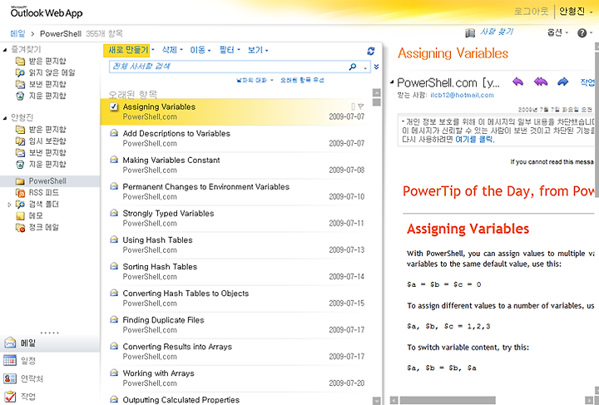Click the 작업 tasks icon

[10, 396]
